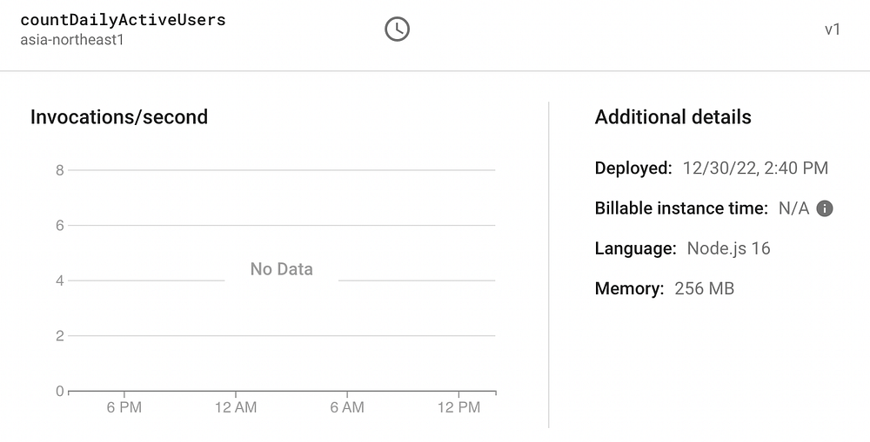Click the asia-northeast1 region label
This screenshot has width=870, height=442.
tap(73, 40)
